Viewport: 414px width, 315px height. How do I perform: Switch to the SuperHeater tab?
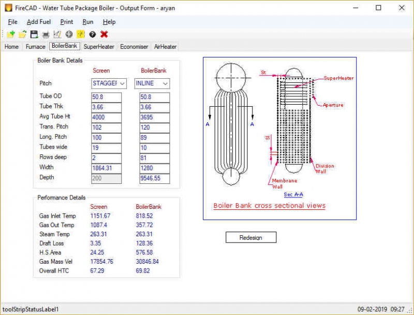tap(98, 47)
